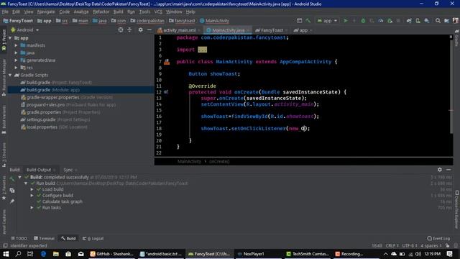Open Windows Start menu

6,254
